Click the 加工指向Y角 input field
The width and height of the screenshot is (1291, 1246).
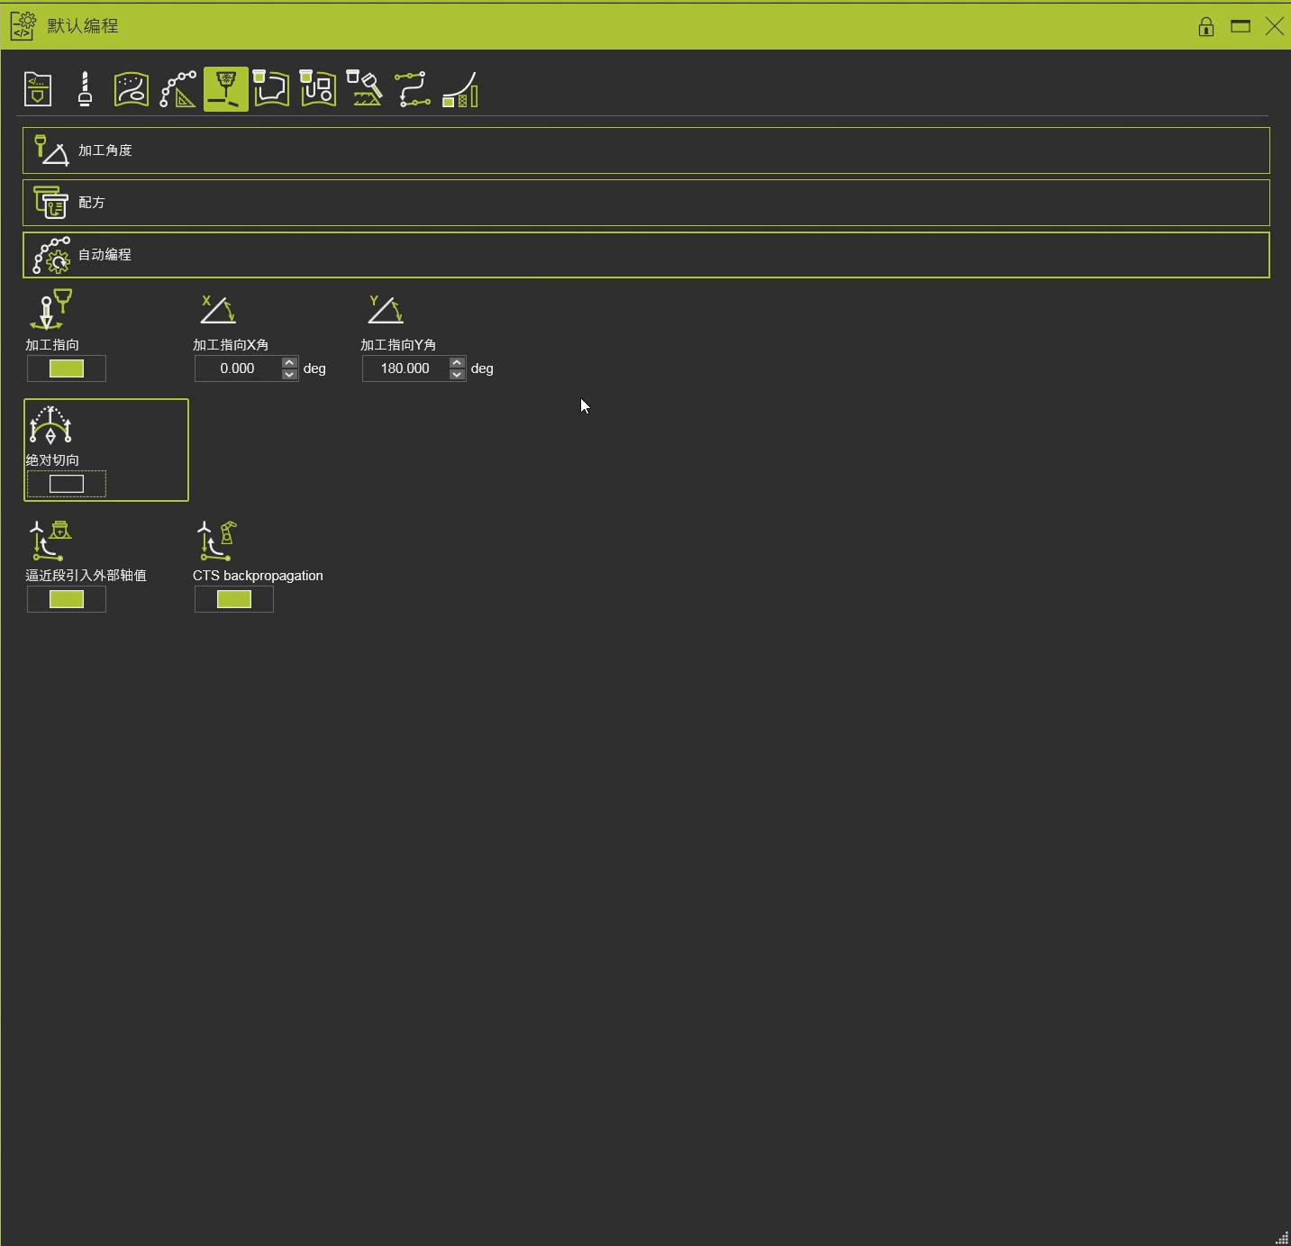coord(405,368)
